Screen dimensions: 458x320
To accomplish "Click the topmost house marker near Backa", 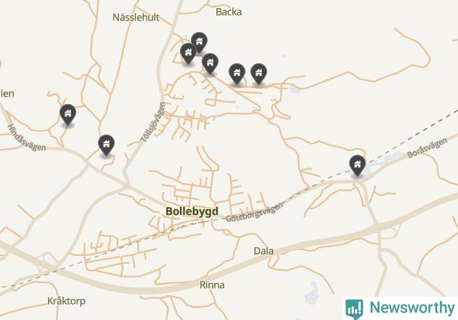I will tap(199, 42).
